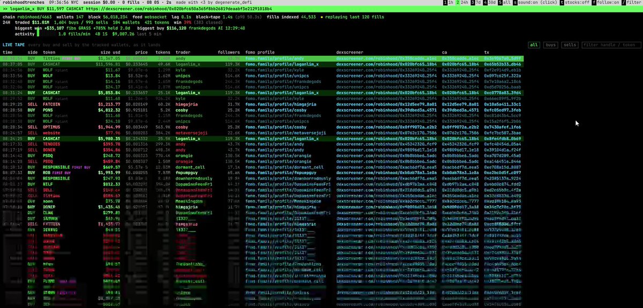Open contract address 0x39dbed3a…4571
643x308 pixels.
(460, 109)
